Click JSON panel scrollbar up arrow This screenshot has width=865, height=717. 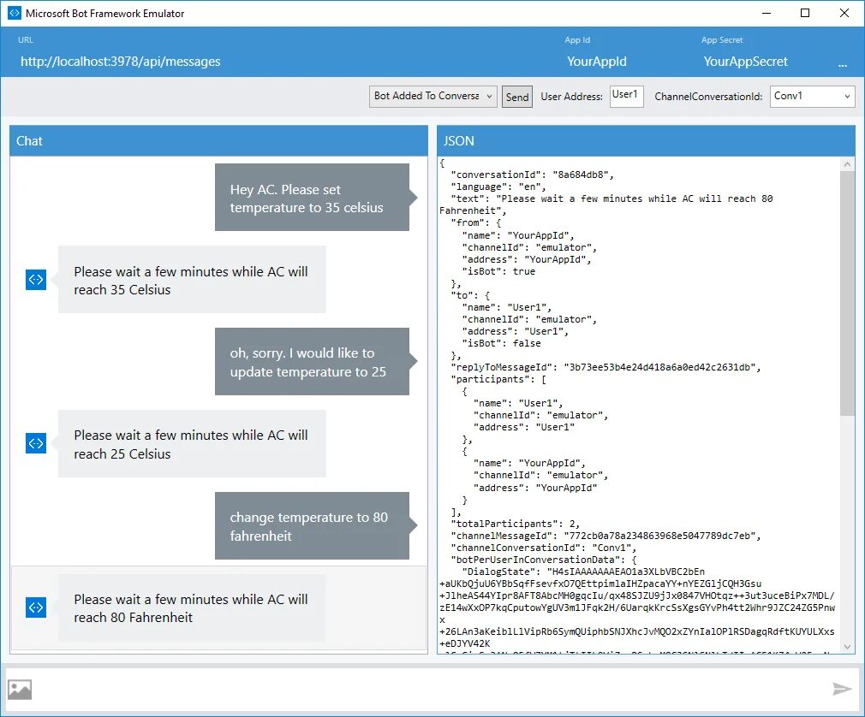[x=847, y=164]
